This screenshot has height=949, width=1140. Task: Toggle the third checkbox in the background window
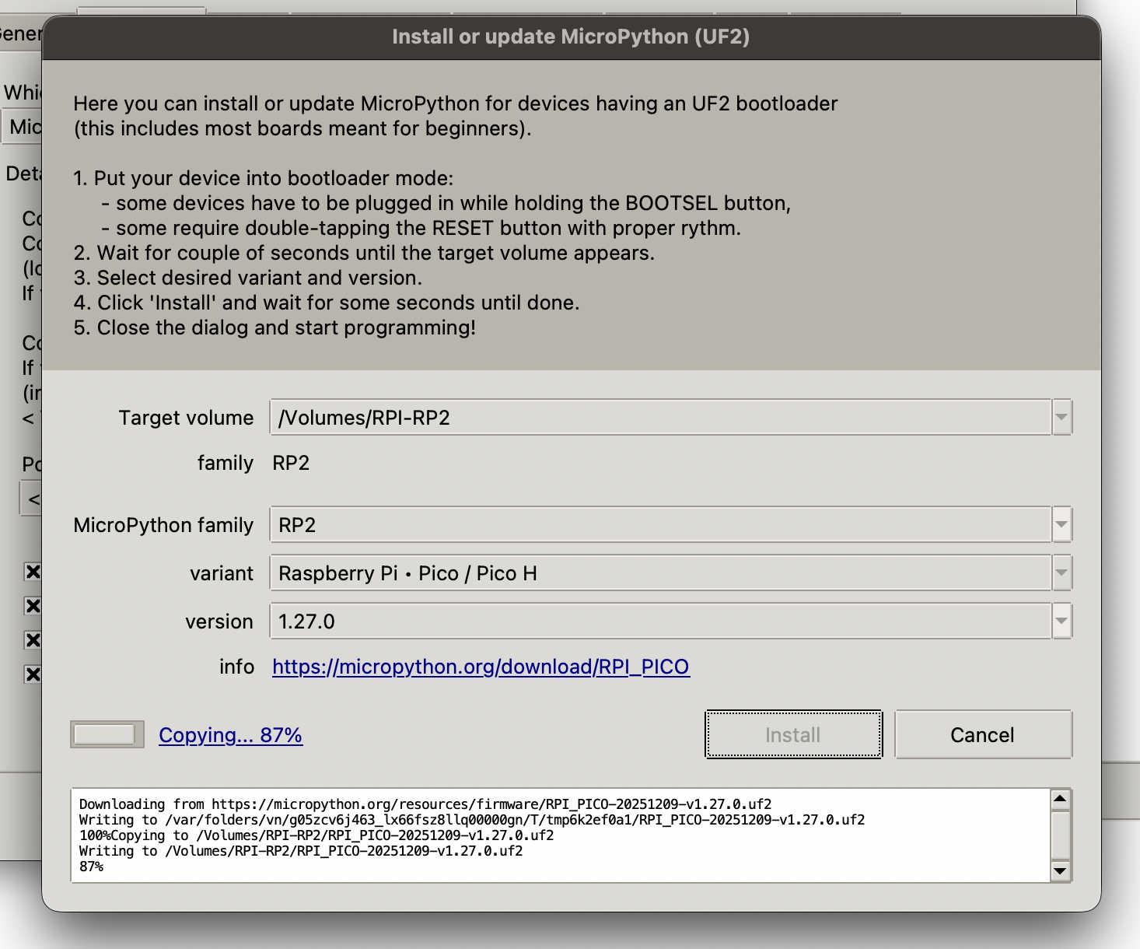(x=33, y=640)
